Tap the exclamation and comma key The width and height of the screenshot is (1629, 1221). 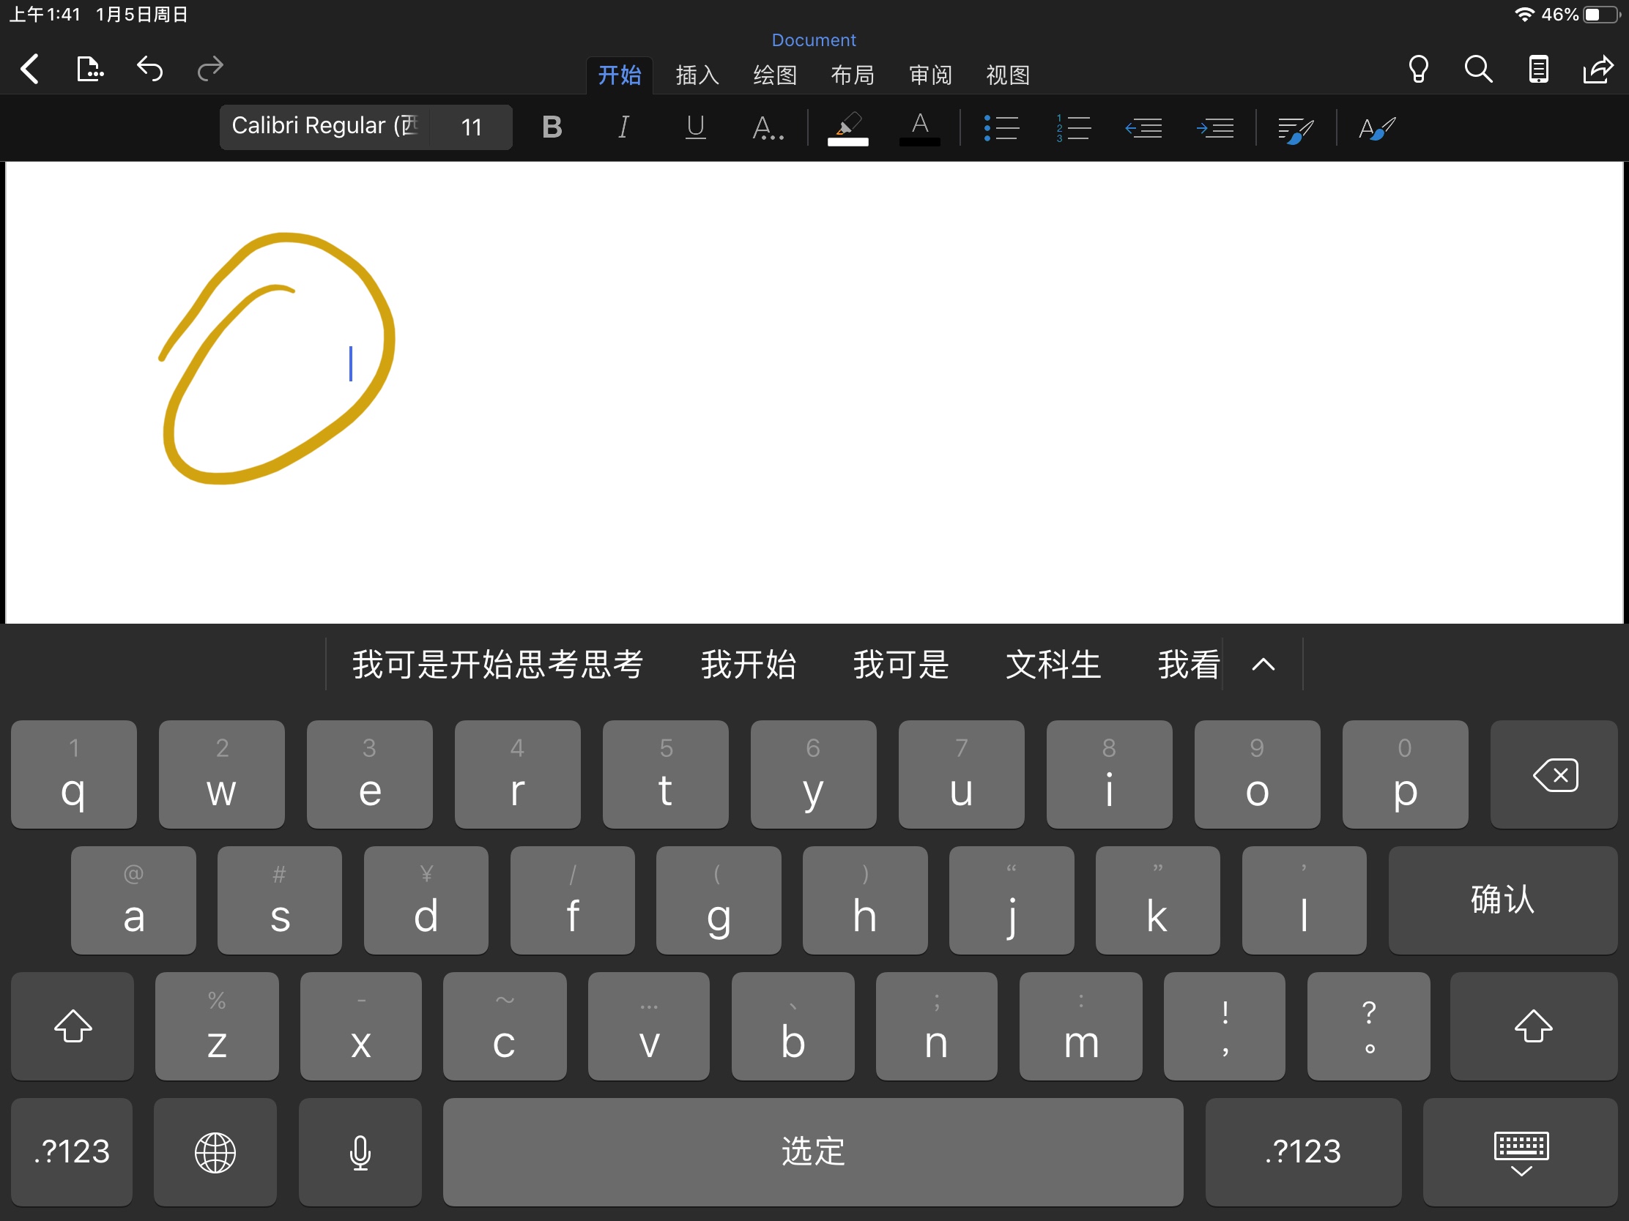click(1224, 1026)
